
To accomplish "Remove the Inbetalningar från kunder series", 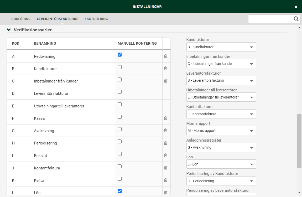I will pos(165,81).
